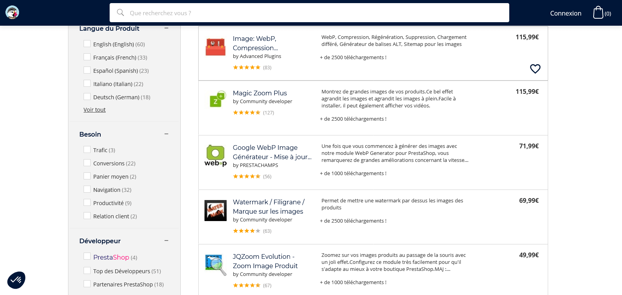
Task: Click the Watermark module thumbnail
Action: [215, 211]
